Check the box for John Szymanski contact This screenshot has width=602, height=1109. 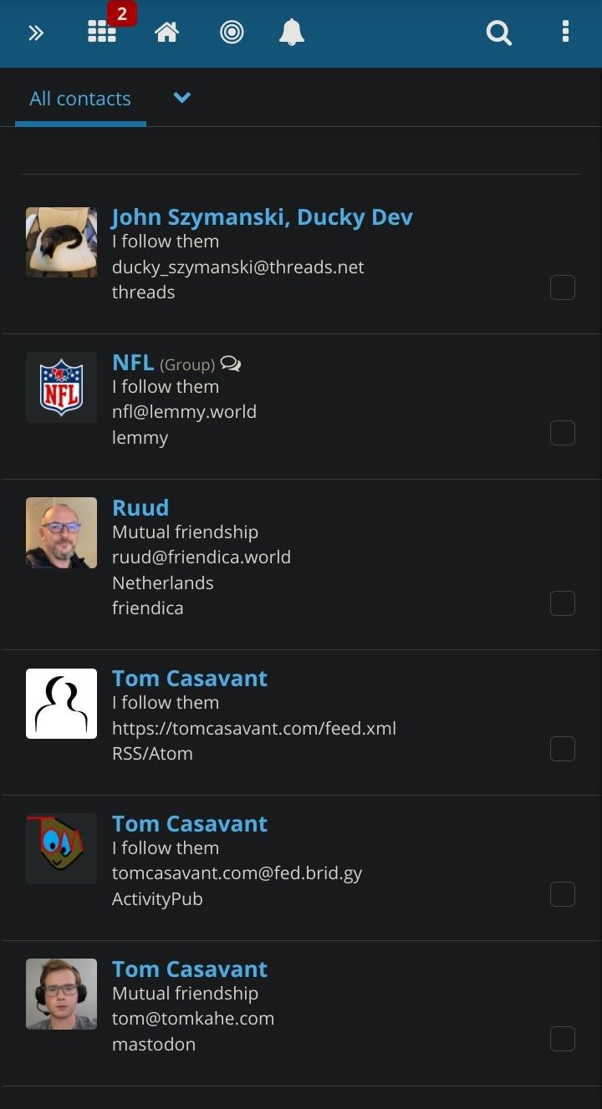[x=563, y=287]
